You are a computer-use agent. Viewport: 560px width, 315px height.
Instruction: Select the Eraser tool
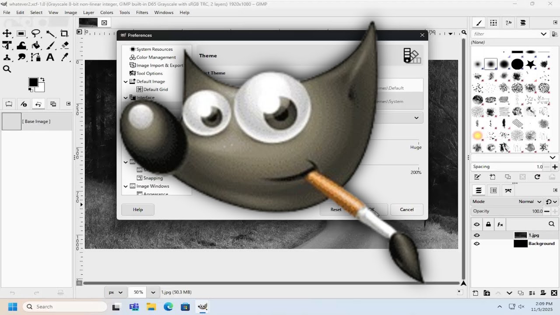[65, 45]
